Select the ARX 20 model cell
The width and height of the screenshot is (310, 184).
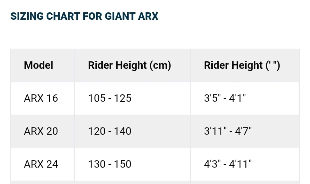click(x=41, y=131)
